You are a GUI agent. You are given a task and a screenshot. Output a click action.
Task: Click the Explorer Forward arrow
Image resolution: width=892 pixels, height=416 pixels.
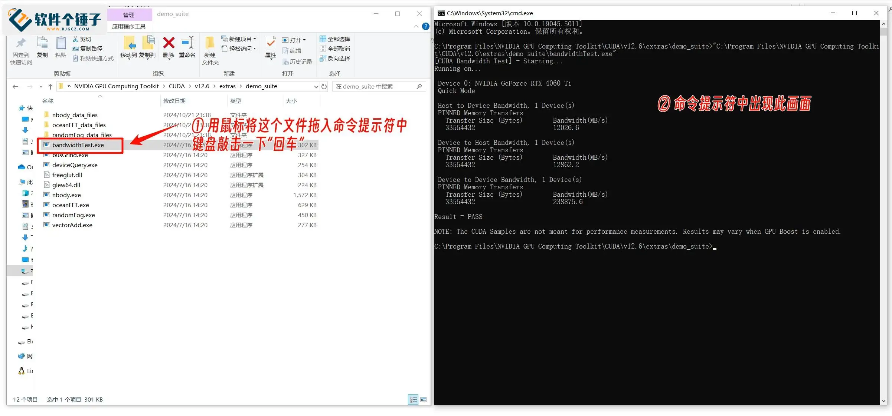click(30, 86)
